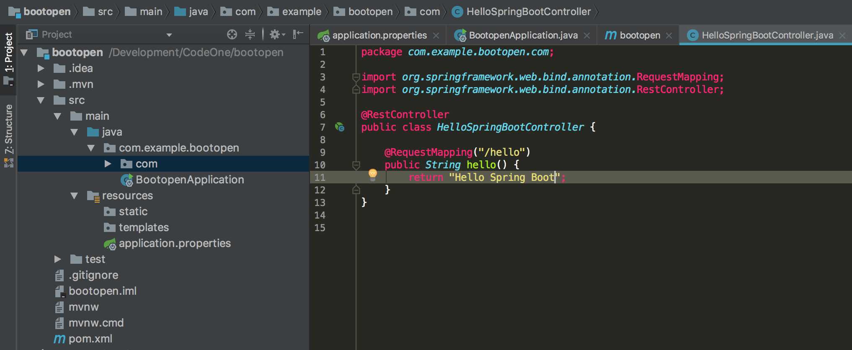Click the example breadcrumb in navigation bar
Screen dimensions: 852x350
(294, 12)
